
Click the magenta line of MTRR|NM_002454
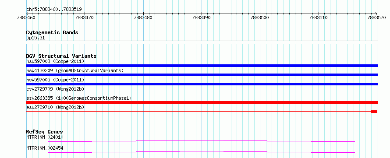point(202,152)
